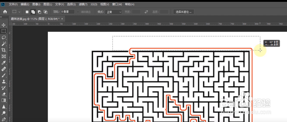Open the 3D(D) menu
287x122 pixels.
pos(94,4)
